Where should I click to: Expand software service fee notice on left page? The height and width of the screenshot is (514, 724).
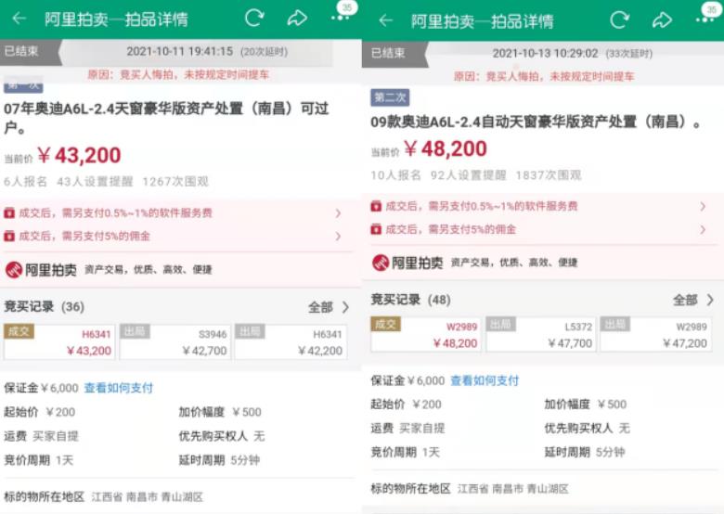[338, 213]
